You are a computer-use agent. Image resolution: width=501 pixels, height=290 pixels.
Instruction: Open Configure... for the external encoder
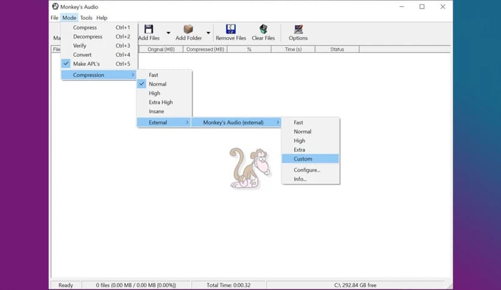click(310, 170)
